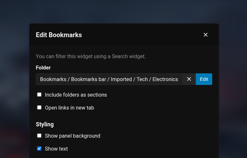Clear the selected bookmarks folder
The height and width of the screenshot is (158, 247).
(x=189, y=79)
